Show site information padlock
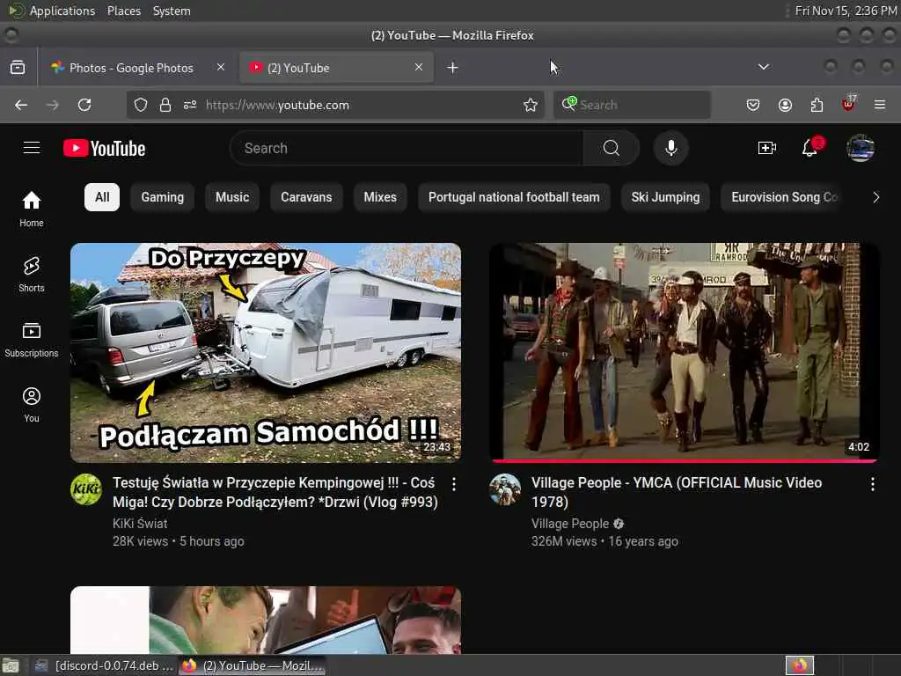Image resolution: width=901 pixels, height=676 pixels. [x=165, y=105]
